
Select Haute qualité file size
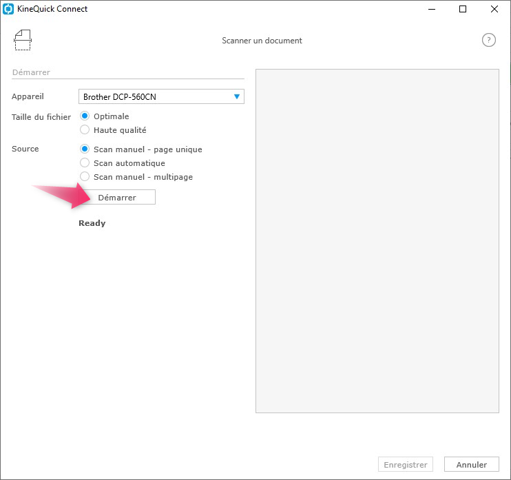[113, 130]
